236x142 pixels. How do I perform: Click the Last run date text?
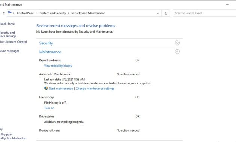pyautogui.click(x=64, y=79)
